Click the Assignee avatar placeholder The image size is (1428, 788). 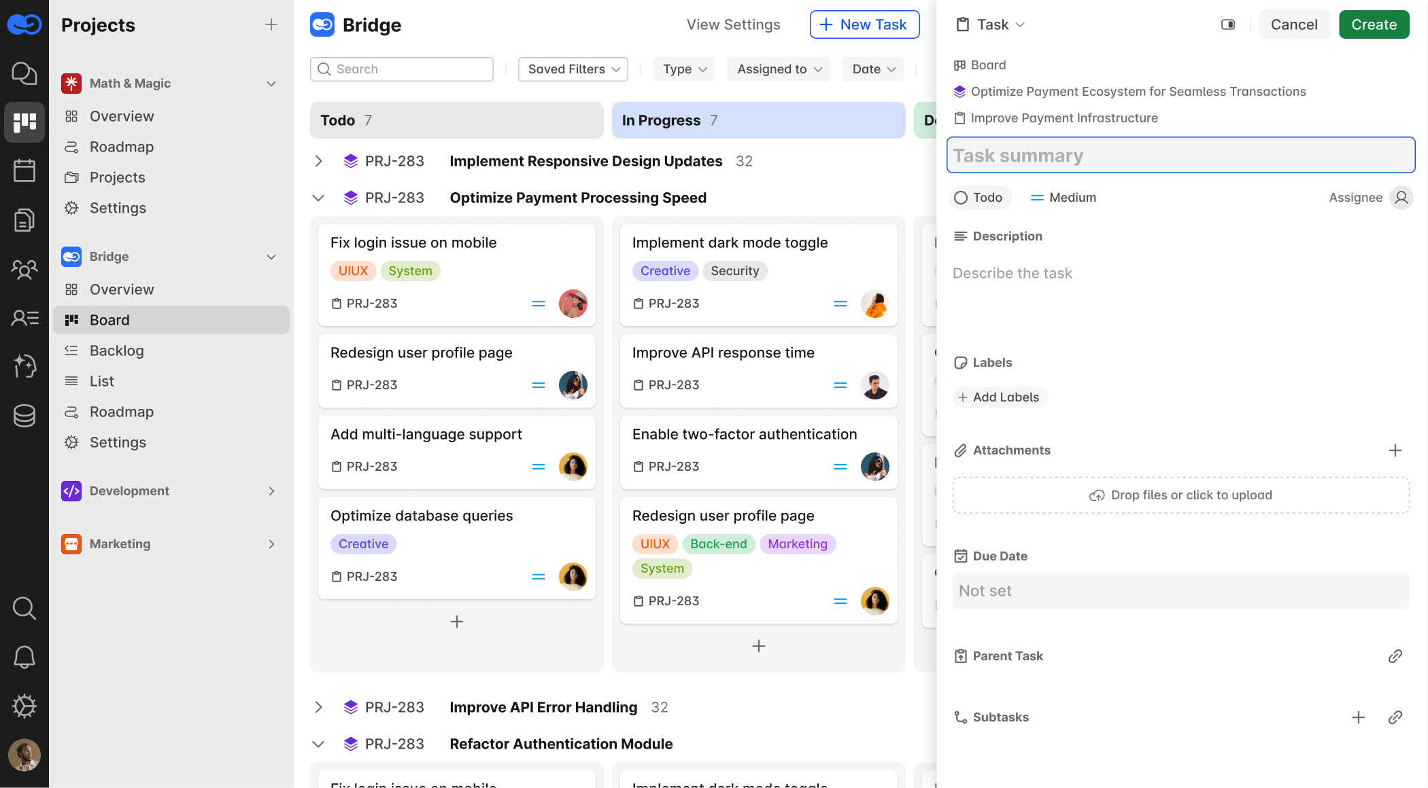1401,198
